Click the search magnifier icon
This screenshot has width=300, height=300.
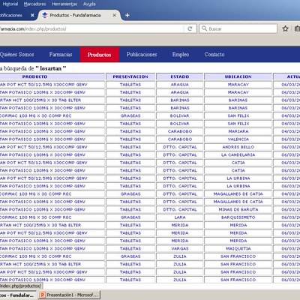coord(204,28)
